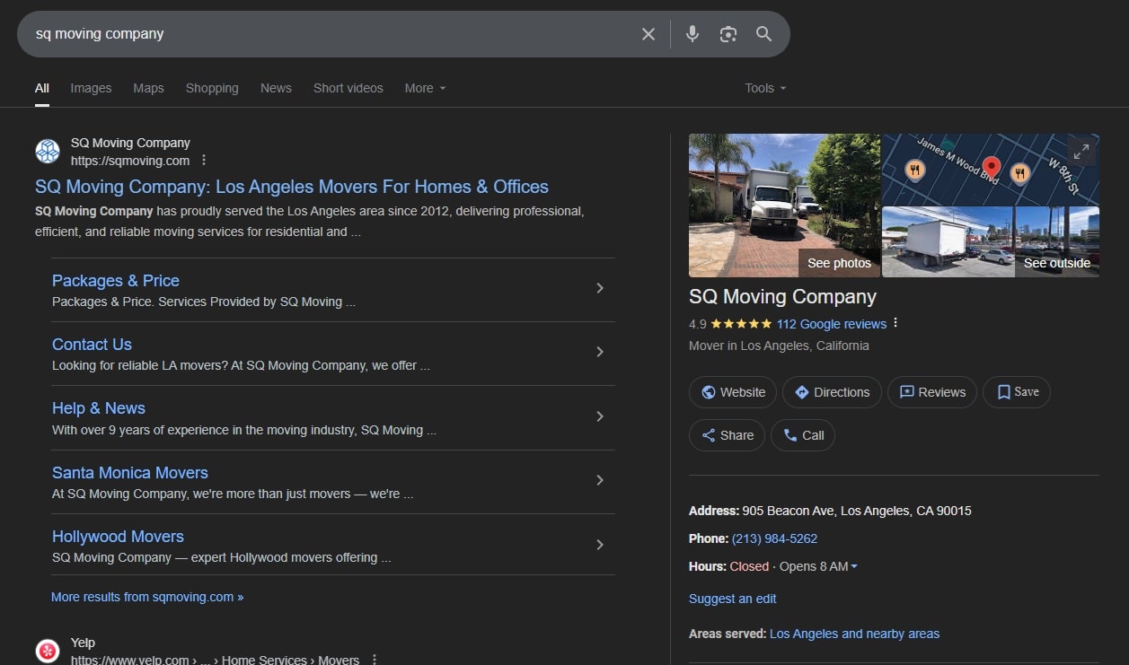This screenshot has width=1129, height=665.
Task: Open the Tools dropdown
Action: pos(765,88)
